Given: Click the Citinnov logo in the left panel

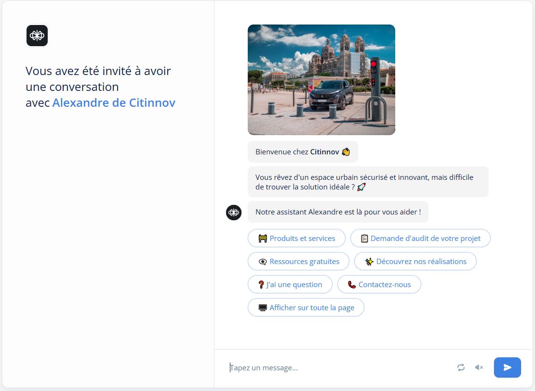Looking at the screenshot, I should (37, 36).
